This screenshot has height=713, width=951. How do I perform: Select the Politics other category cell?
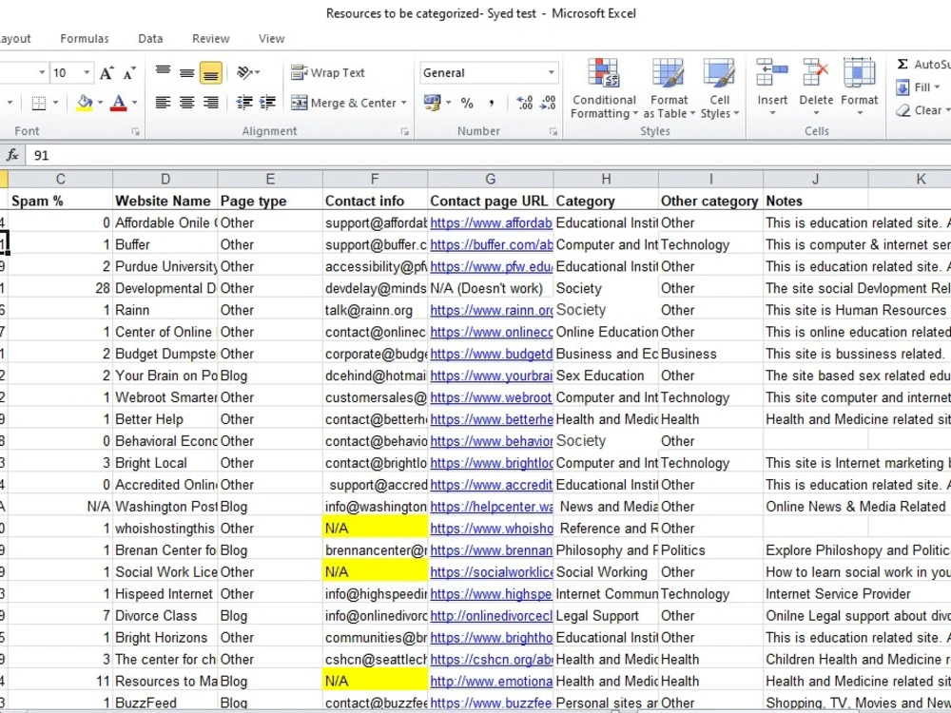(x=710, y=550)
